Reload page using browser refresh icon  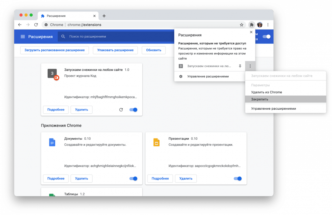point(36,25)
